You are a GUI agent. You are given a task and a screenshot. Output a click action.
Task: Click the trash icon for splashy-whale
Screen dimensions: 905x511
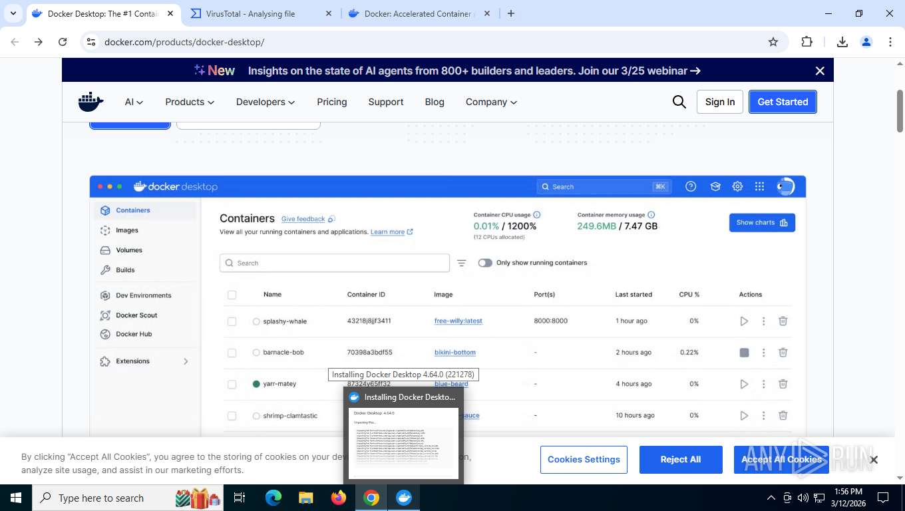point(783,321)
